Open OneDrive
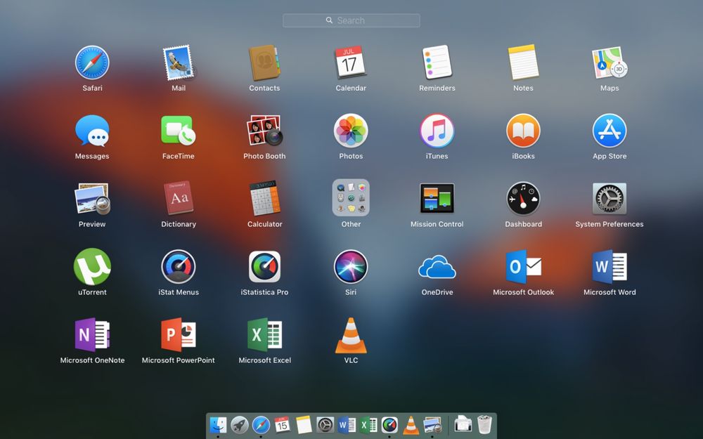This screenshot has width=703, height=439. [x=437, y=267]
